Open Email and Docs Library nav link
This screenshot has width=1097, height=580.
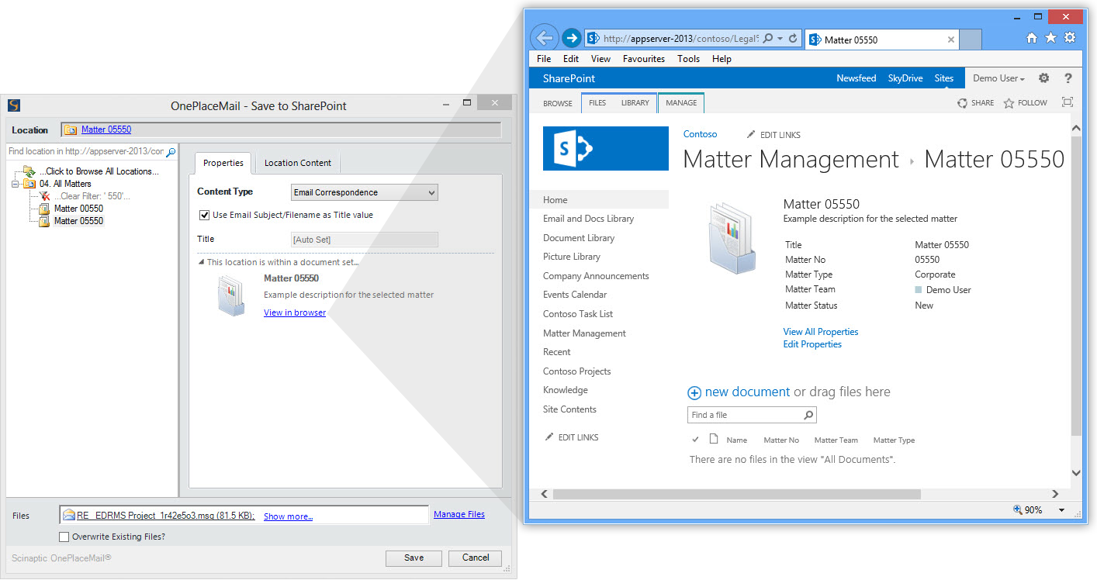click(x=588, y=219)
